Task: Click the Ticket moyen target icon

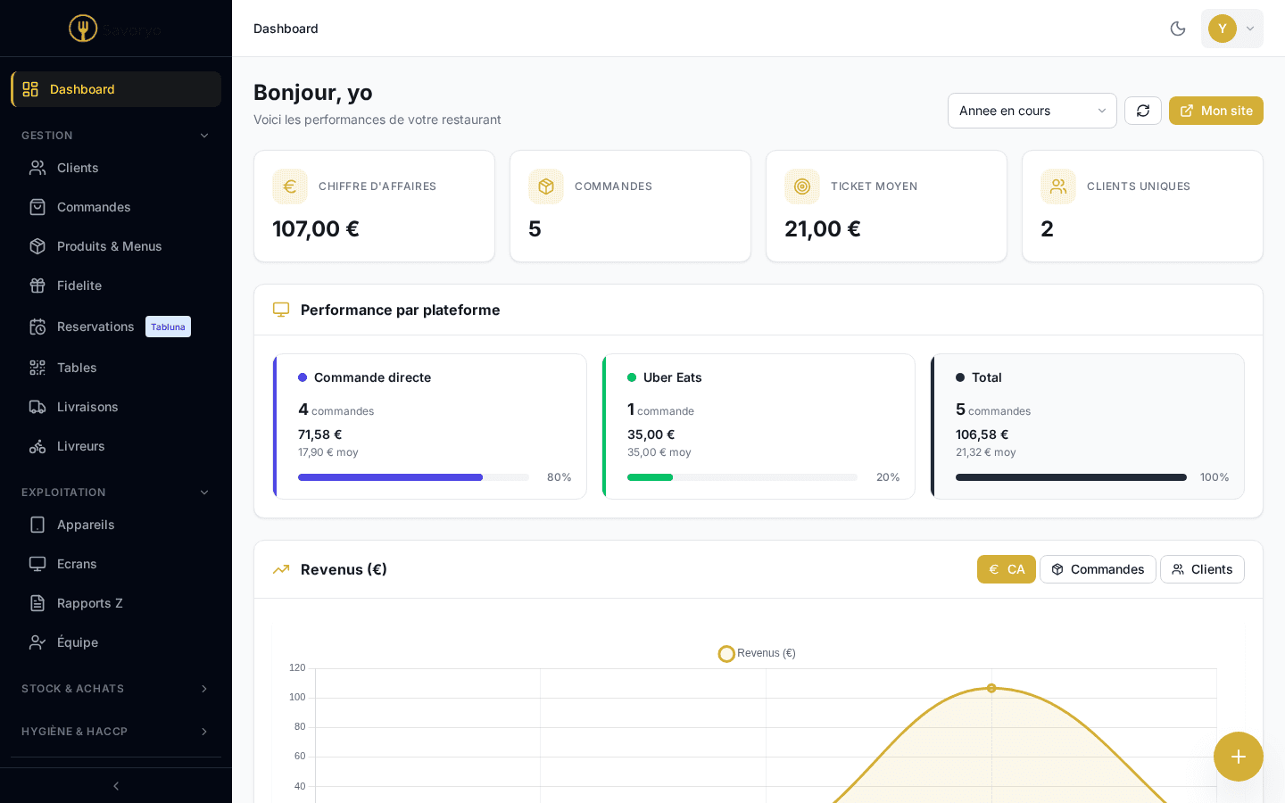Action: tap(802, 186)
